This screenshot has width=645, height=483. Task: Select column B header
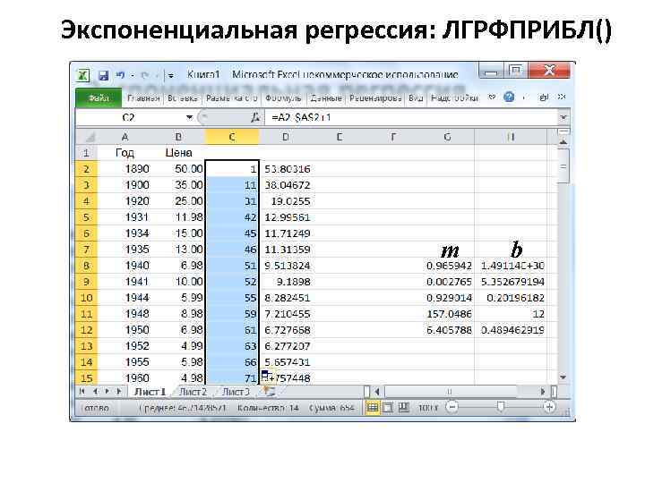point(178,137)
